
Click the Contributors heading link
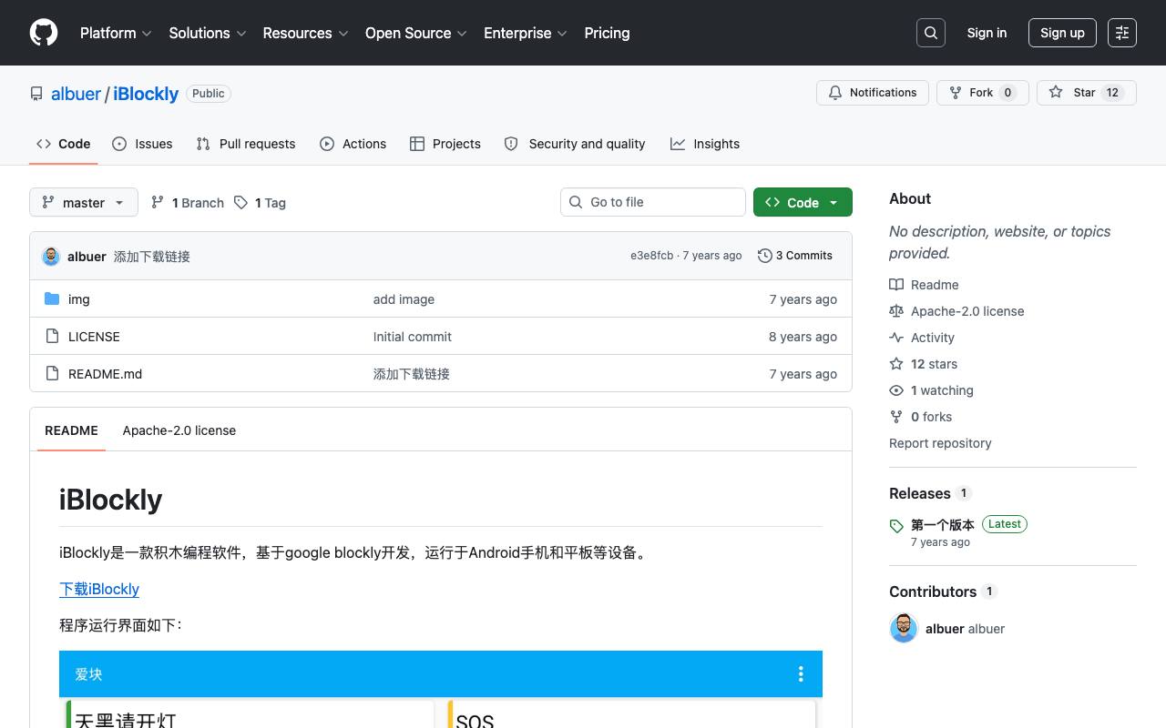click(933, 591)
